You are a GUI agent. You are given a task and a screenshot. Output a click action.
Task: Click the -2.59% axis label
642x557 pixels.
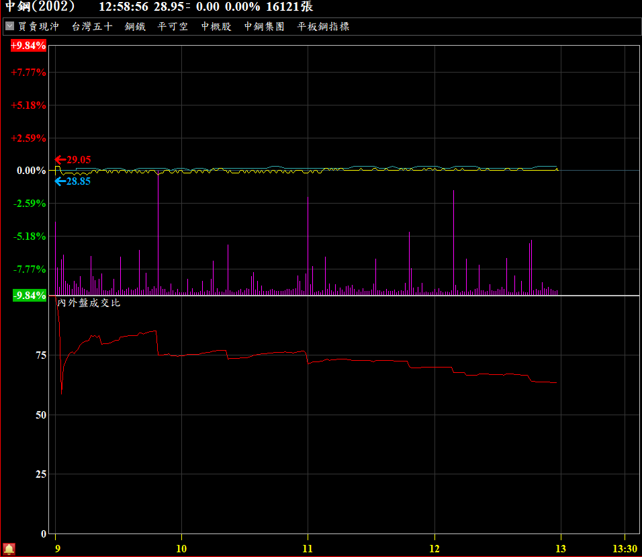tap(30, 204)
